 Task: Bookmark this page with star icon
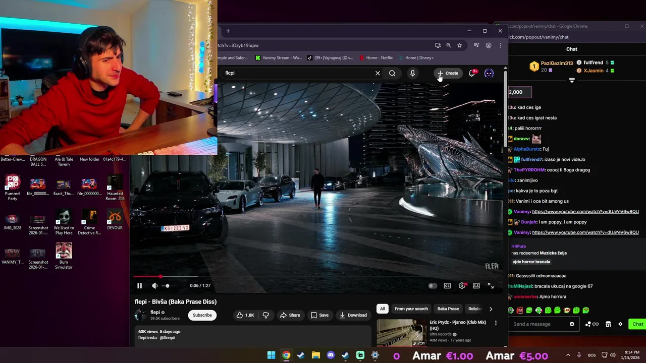pyautogui.click(x=459, y=45)
